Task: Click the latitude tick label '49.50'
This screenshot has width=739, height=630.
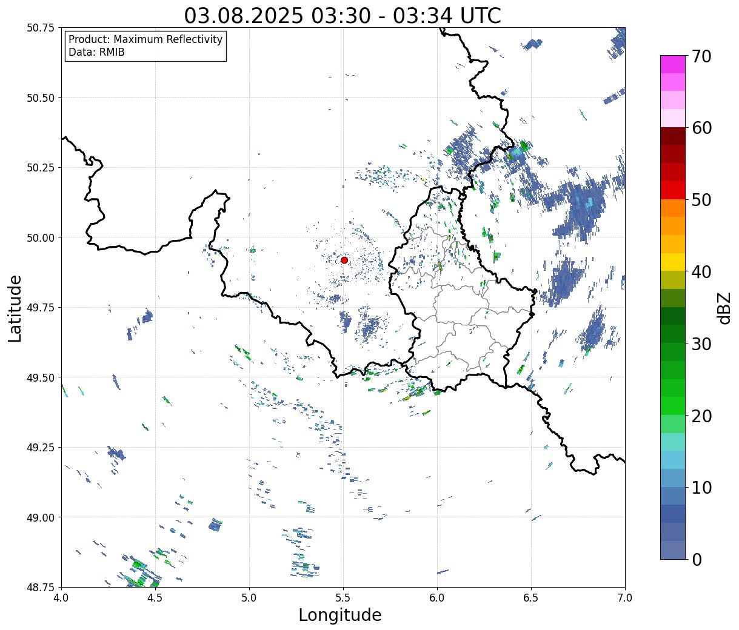Action: (41, 377)
